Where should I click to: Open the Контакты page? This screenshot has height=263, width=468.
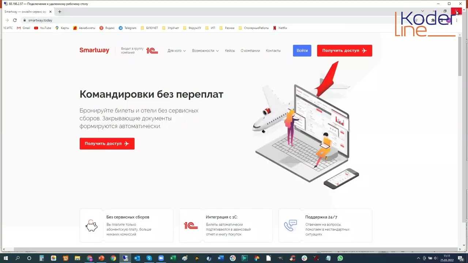pos(273,51)
